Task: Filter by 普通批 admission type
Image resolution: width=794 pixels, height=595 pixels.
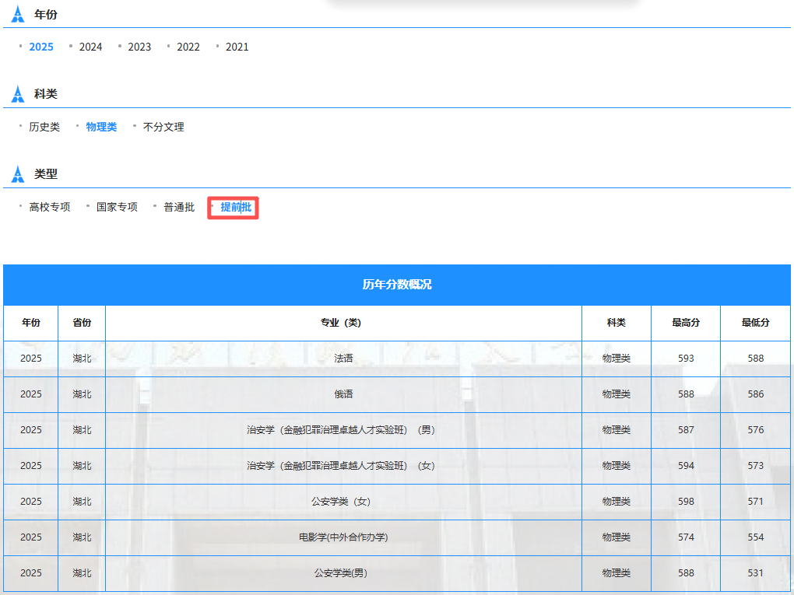Action: click(x=179, y=207)
